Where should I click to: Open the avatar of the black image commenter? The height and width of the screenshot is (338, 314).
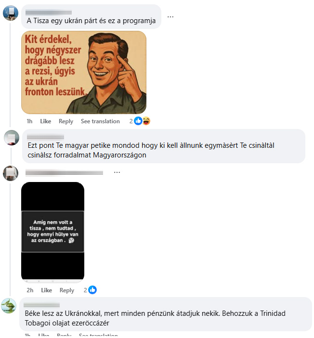coord(10,173)
